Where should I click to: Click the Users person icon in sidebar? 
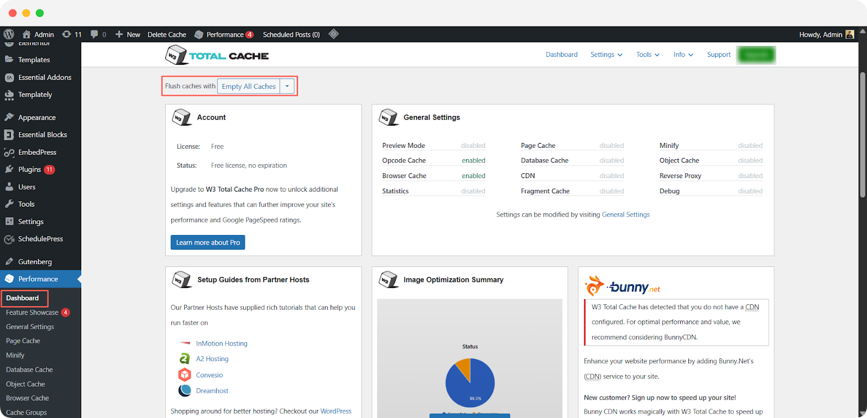point(9,187)
